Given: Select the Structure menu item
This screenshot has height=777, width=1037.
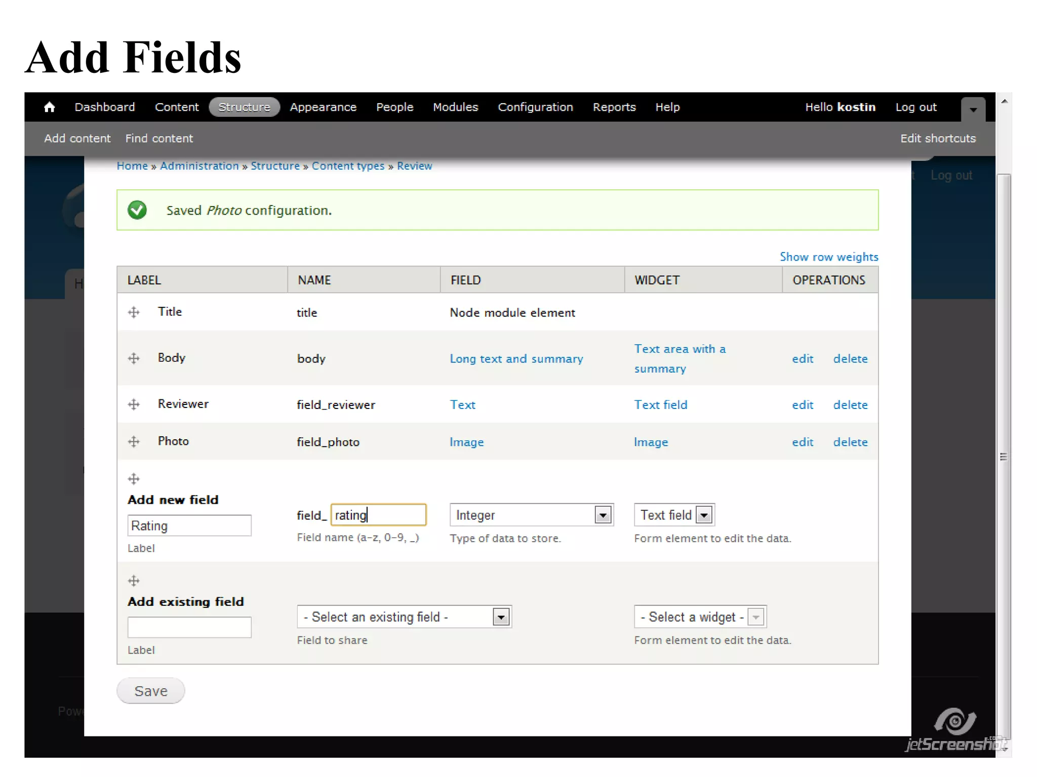Looking at the screenshot, I should click(x=245, y=107).
